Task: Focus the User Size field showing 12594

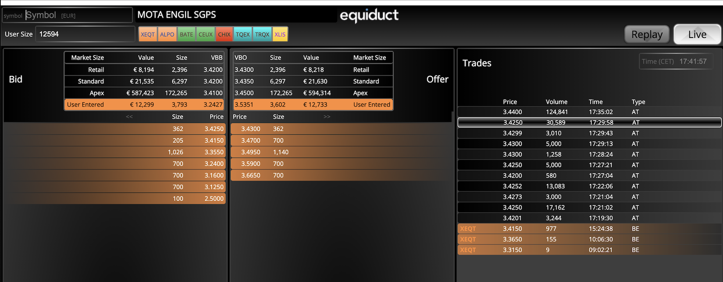Action: click(85, 34)
